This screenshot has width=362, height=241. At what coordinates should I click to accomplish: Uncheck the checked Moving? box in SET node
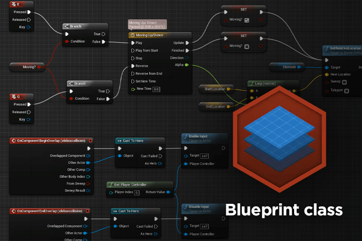click(247, 20)
